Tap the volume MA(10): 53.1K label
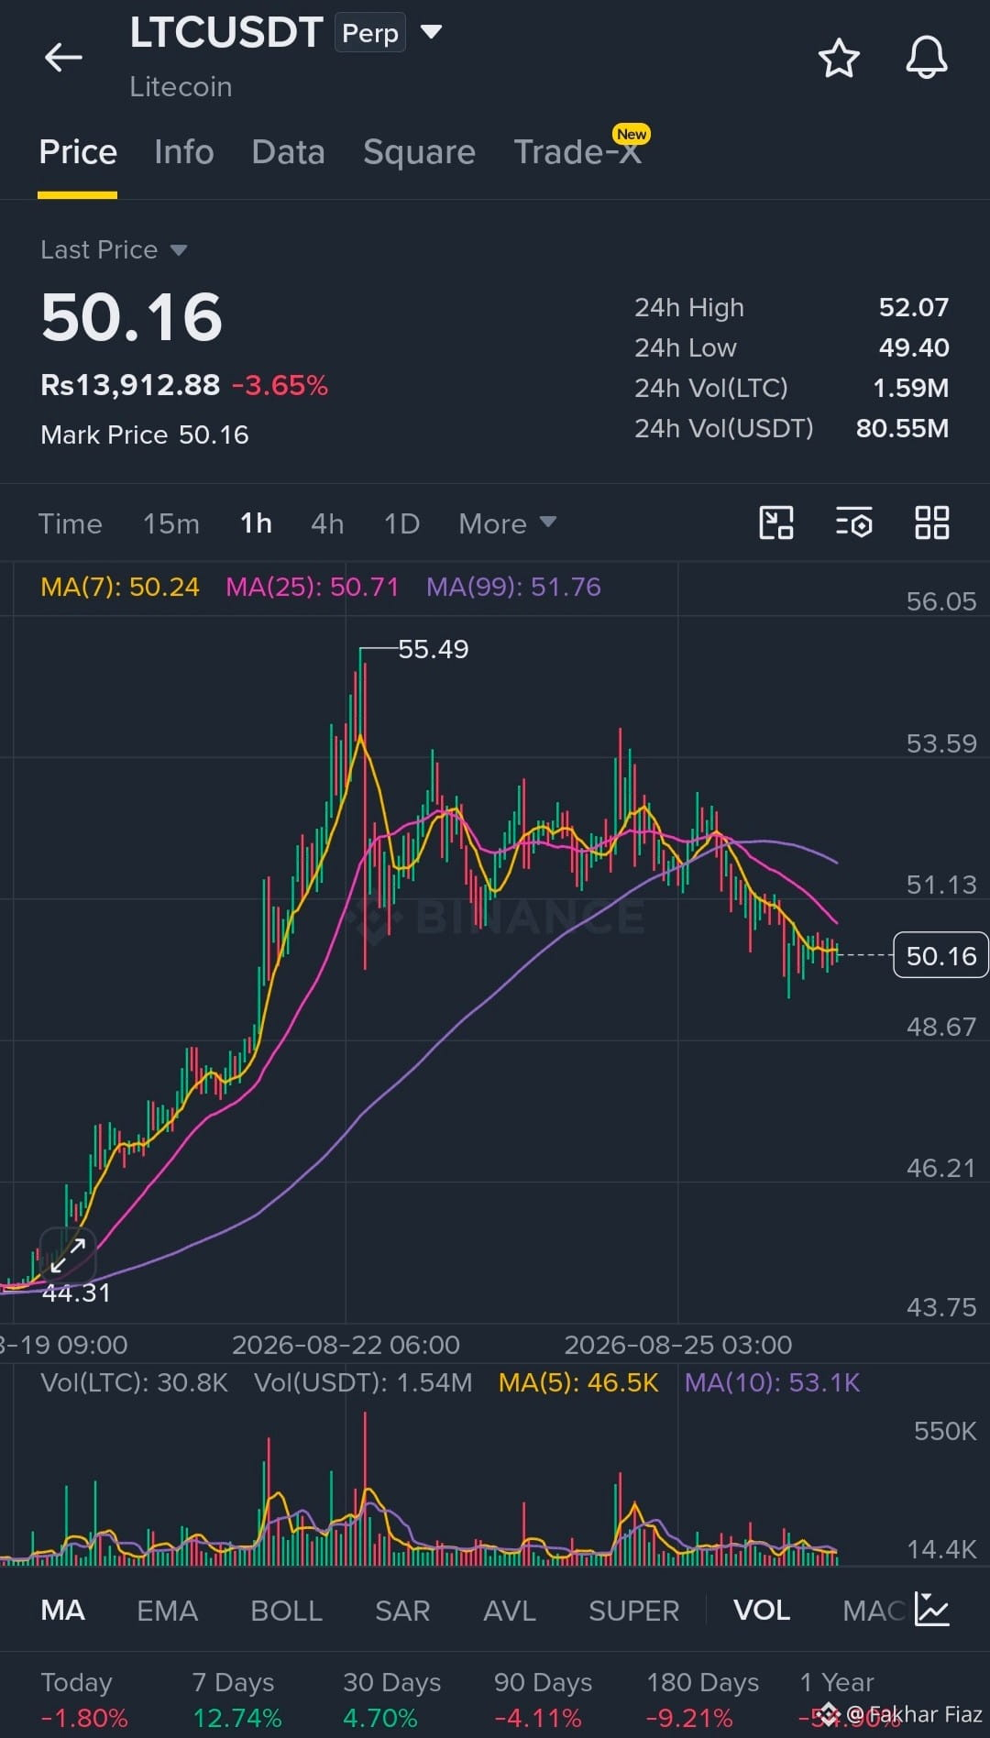Viewport: 990px width, 1738px height. pos(772,1382)
